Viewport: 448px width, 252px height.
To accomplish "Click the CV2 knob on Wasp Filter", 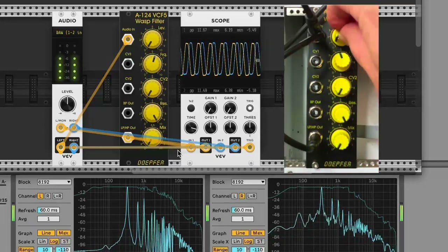I will (x=152, y=89).
